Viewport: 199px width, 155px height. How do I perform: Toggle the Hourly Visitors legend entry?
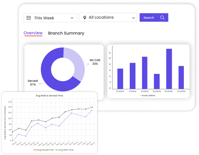(x=148, y=96)
